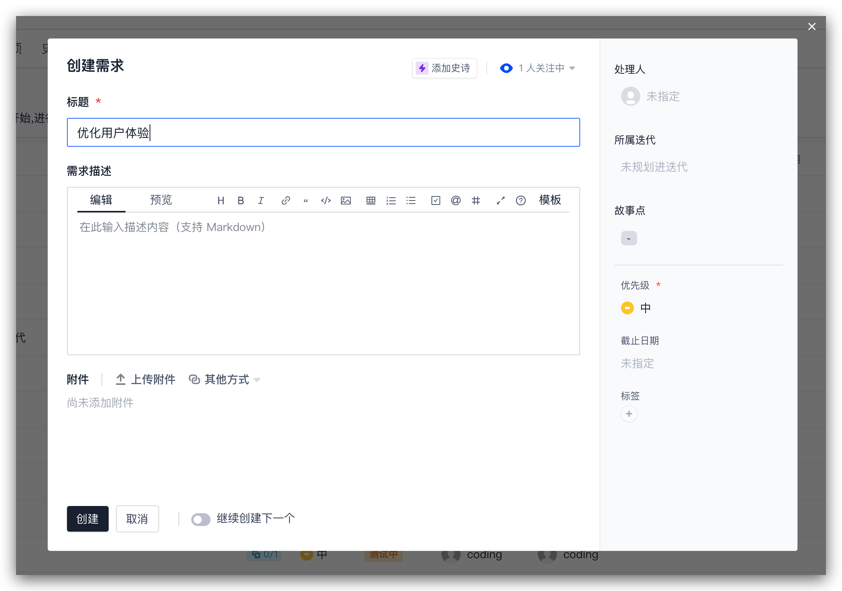Apply italic formatting in description editor
842x591 pixels.
[261, 200]
